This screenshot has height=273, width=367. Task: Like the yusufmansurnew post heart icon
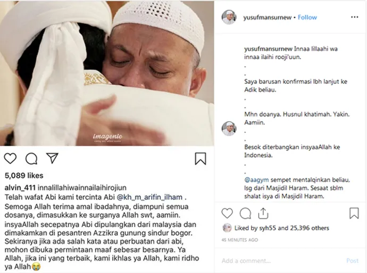coord(227,213)
